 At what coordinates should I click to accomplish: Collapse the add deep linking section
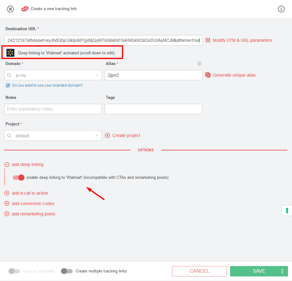tap(7, 164)
